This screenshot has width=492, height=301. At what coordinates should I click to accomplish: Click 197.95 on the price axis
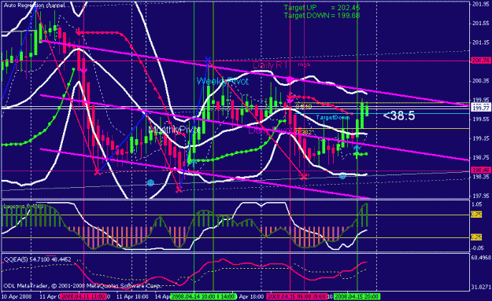pos(481,196)
